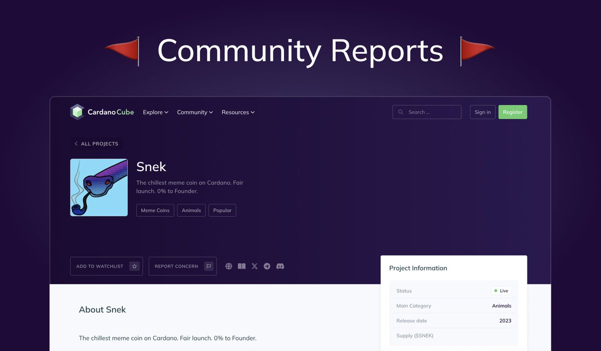Viewport: 601px width, 351px height.
Task: Select the Animals tag
Action: [x=191, y=210]
